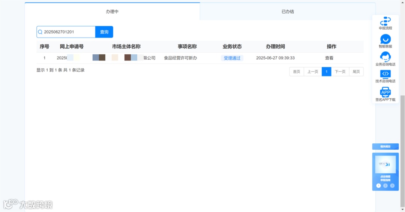405x212 pixels.
Task: Open the 申报流程 sidebar icon
Action: coord(385,21)
